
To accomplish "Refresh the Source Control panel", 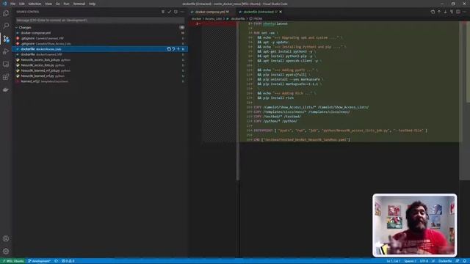I will 176,12.
